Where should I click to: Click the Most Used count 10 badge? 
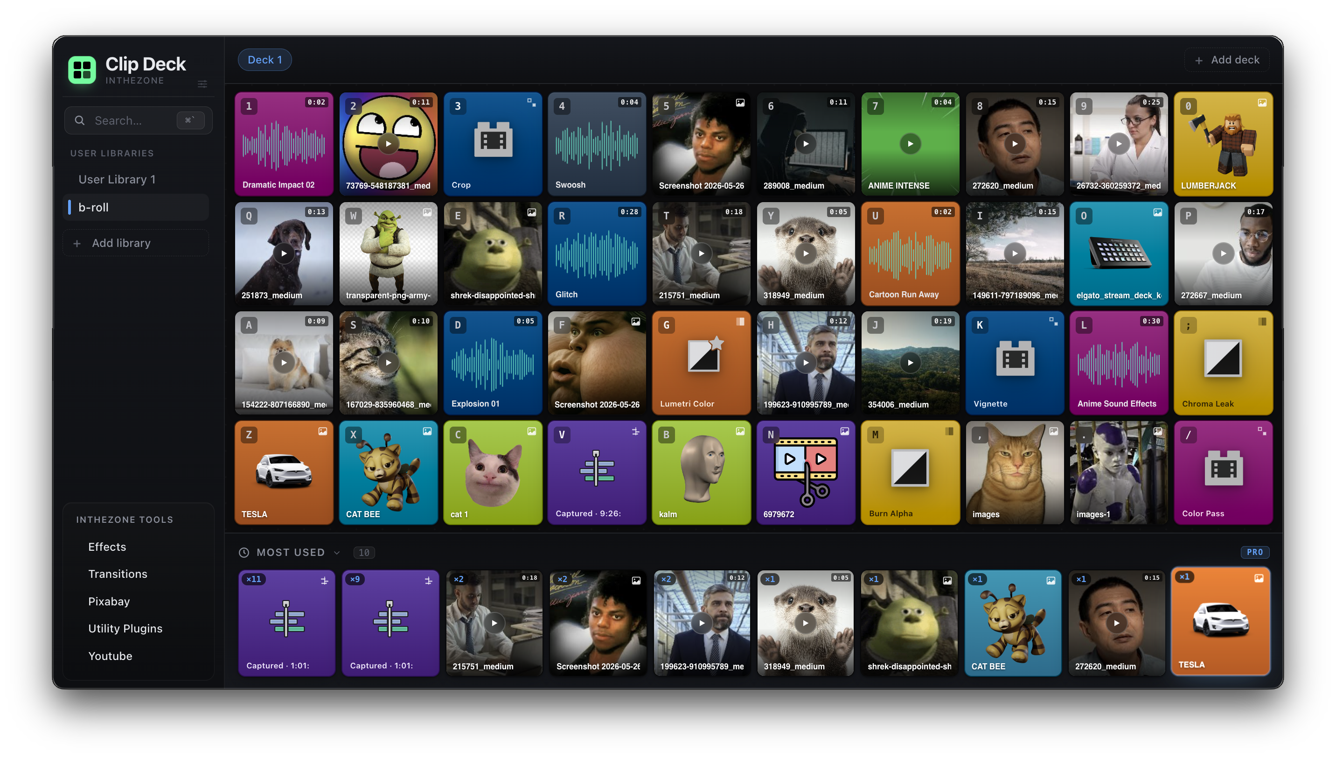(364, 553)
